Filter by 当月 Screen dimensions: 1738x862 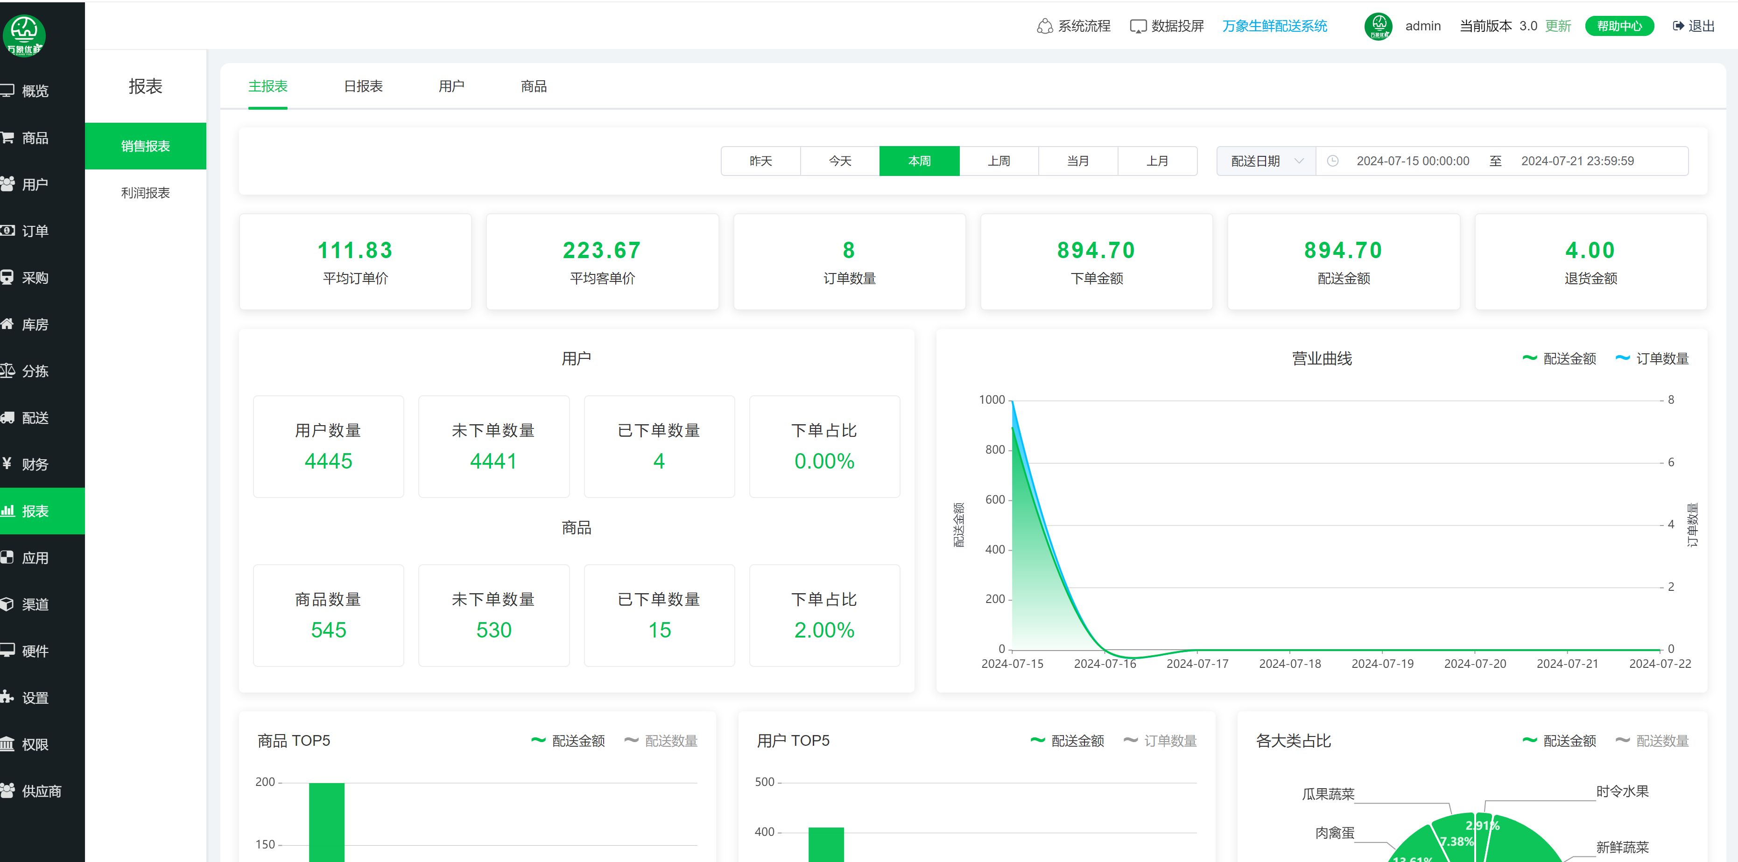1078,161
